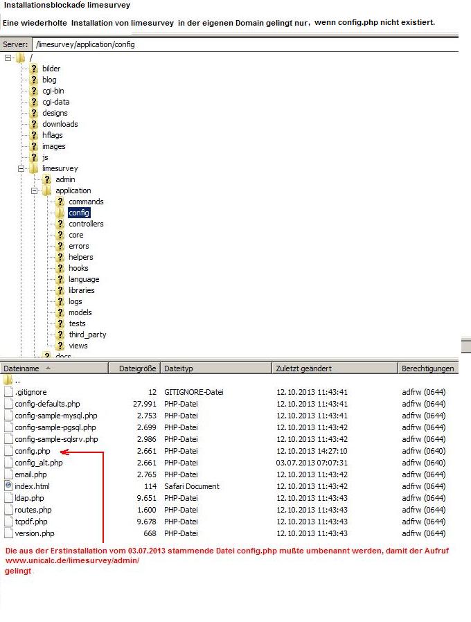This screenshot has width=471, height=622.
Task: Select the bilder folder in tree
Action: pyautogui.click(x=51, y=69)
